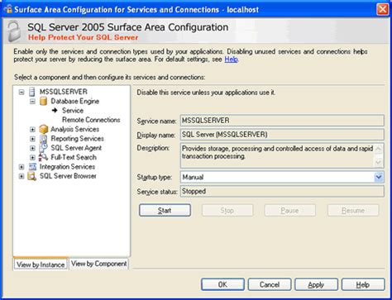Click the Service status field
Image resolution: width=392 pixels, height=300 pixels.
point(282,191)
